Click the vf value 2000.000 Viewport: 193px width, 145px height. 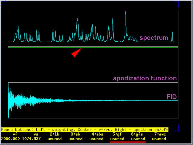point(10,139)
